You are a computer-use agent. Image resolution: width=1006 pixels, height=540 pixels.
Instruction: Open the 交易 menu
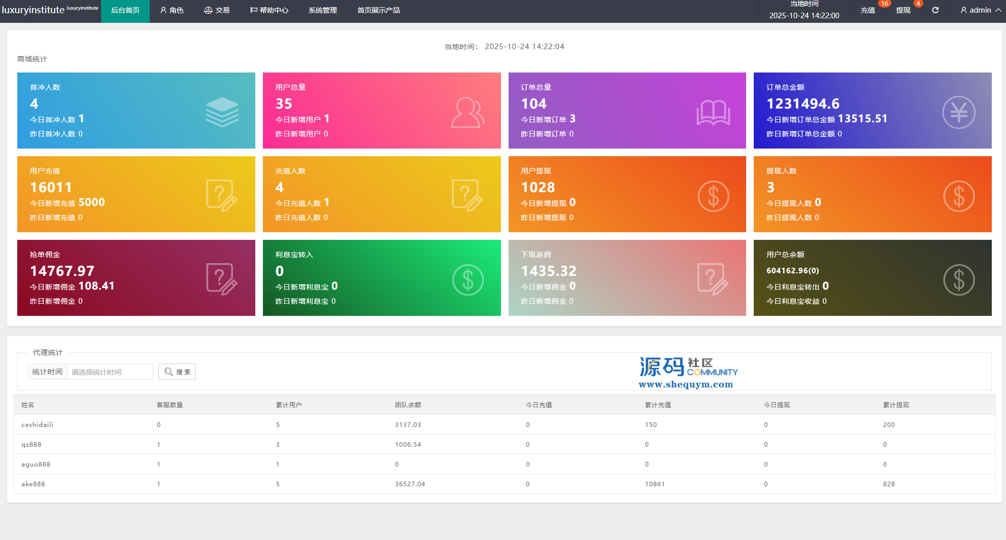pos(217,10)
